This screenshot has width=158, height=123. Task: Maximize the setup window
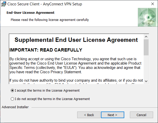141,4
